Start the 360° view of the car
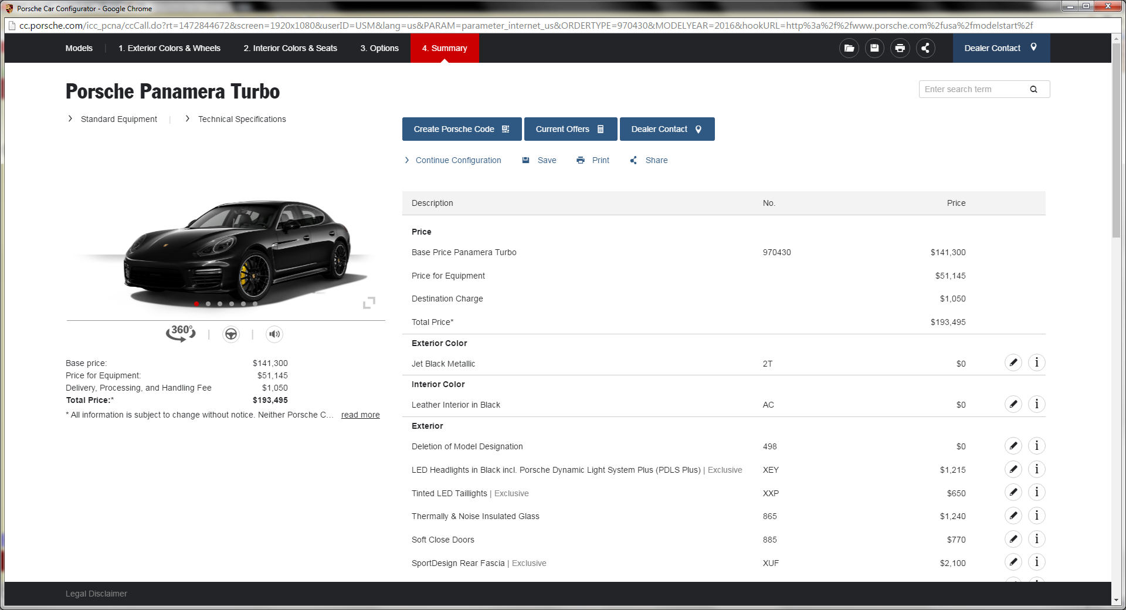 (181, 333)
